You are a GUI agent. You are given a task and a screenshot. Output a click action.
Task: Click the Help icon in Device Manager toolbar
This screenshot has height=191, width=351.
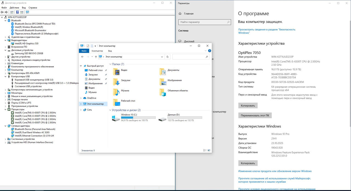[x=18, y=12]
